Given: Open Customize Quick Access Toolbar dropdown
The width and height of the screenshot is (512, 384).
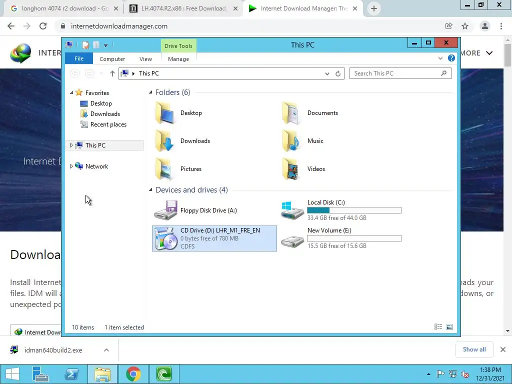Looking at the screenshot, I should click(106, 45).
